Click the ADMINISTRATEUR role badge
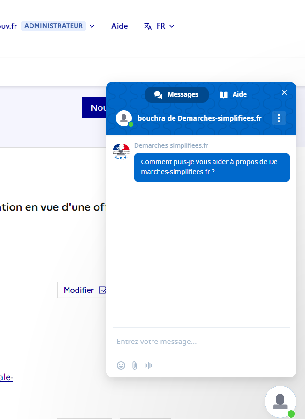This screenshot has height=419, width=305. [53, 26]
